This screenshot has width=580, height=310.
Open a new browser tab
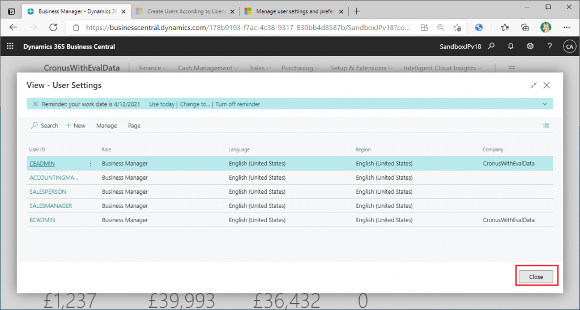[357, 11]
